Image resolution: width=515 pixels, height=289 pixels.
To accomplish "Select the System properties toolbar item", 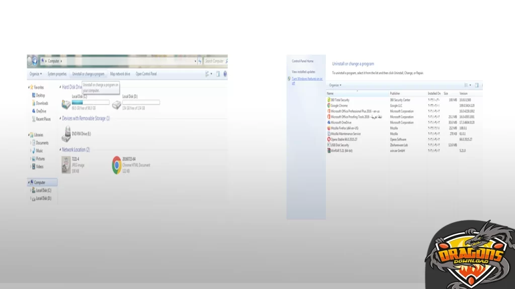I will click(57, 74).
